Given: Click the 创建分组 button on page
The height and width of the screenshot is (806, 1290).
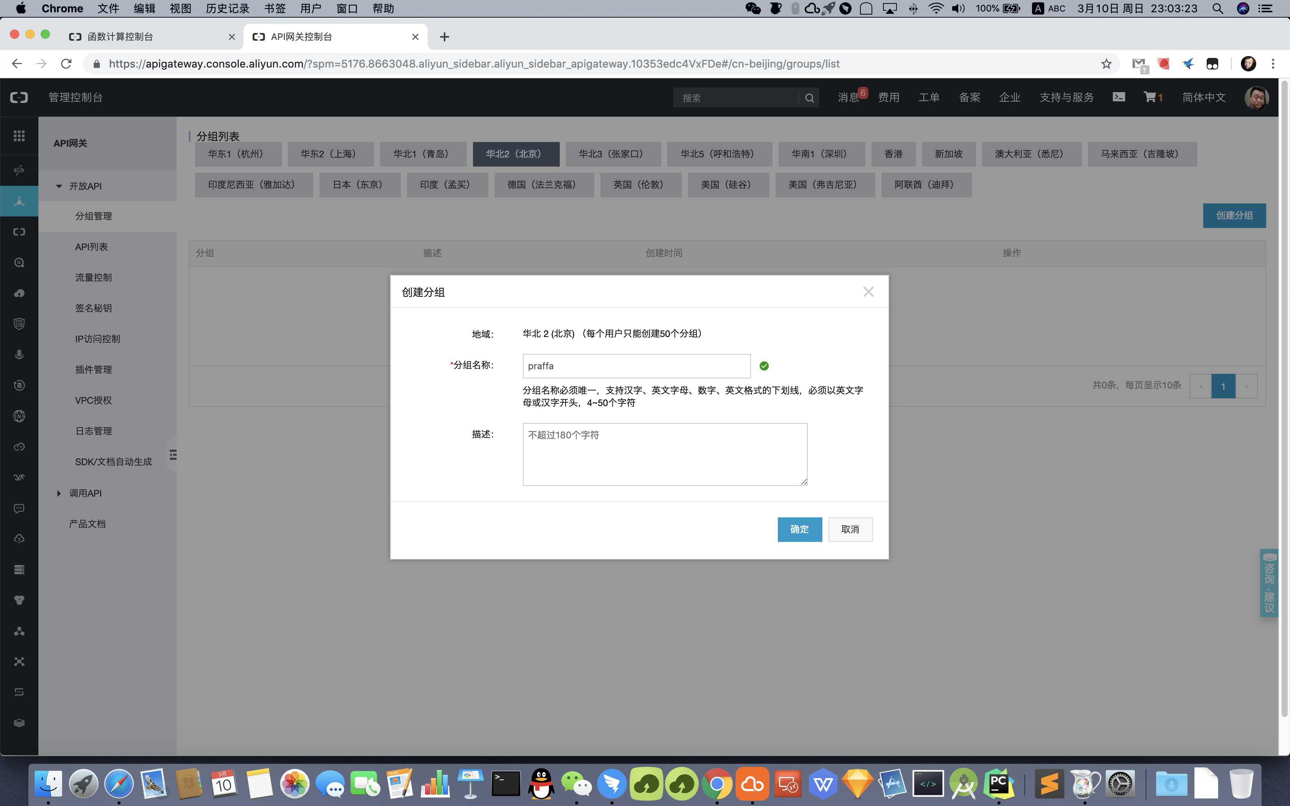Looking at the screenshot, I should (1234, 215).
